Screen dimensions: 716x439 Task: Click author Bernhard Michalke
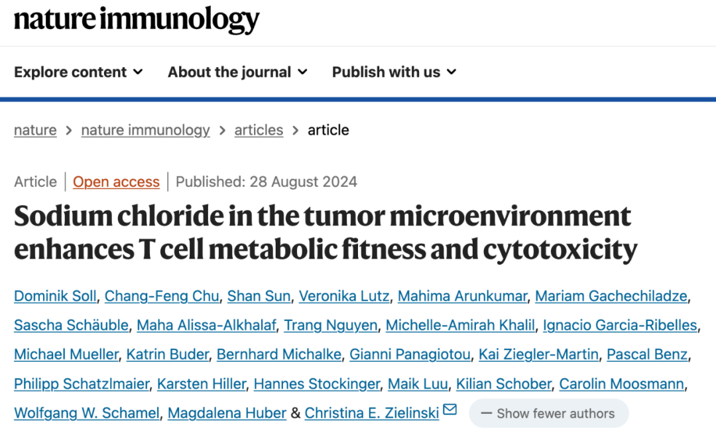279,355
